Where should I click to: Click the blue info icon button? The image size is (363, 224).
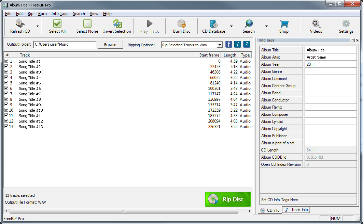click(238, 44)
